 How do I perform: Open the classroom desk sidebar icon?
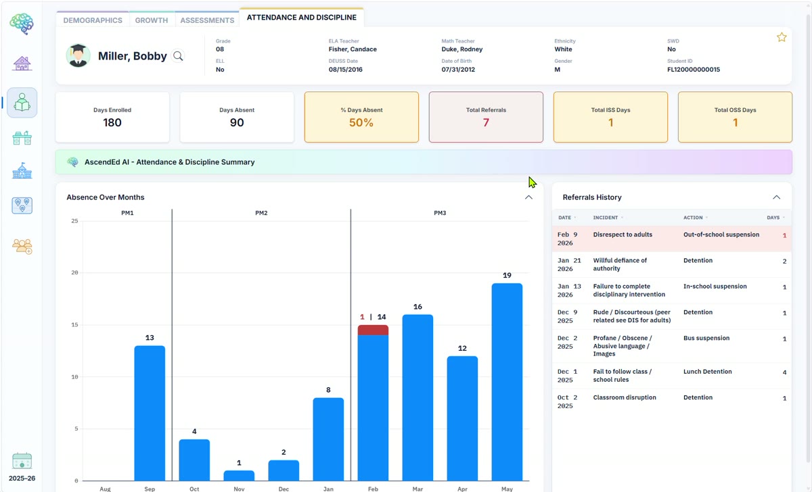(x=22, y=138)
